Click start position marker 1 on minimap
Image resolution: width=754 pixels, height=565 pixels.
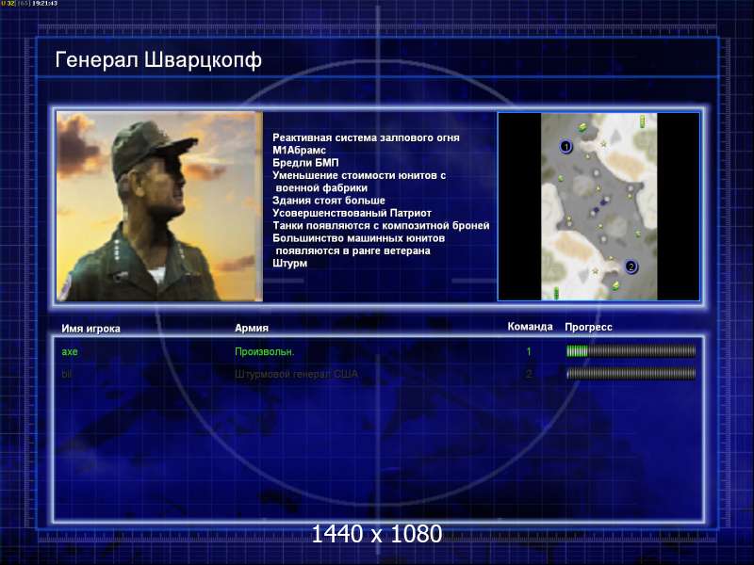point(566,146)
